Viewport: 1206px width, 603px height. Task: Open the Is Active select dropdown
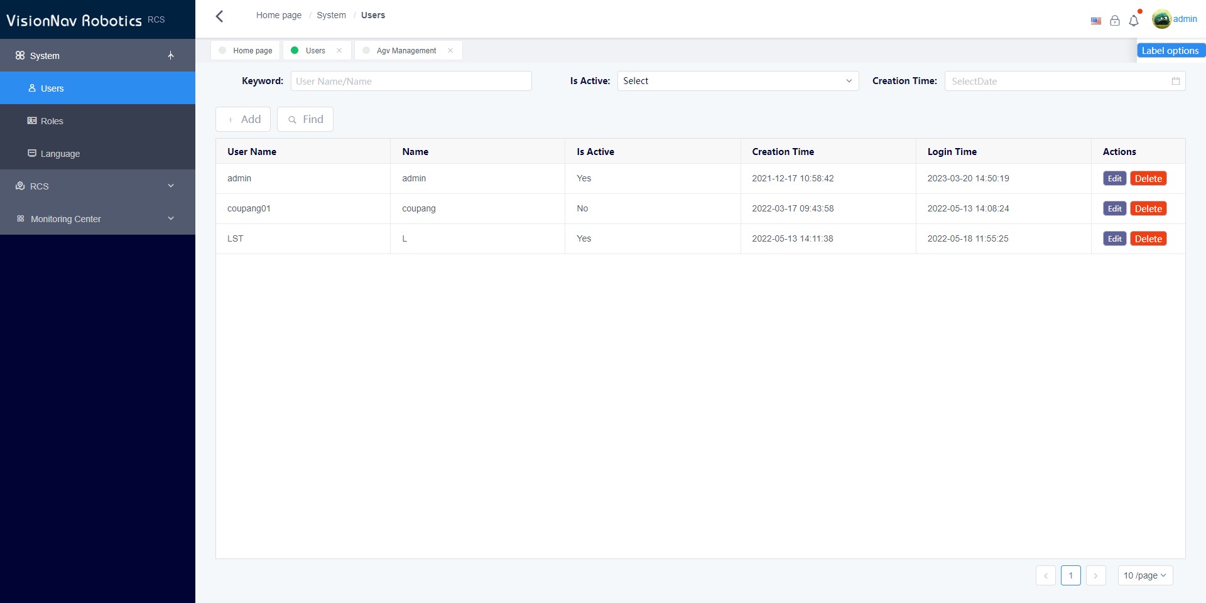point(737,81)
